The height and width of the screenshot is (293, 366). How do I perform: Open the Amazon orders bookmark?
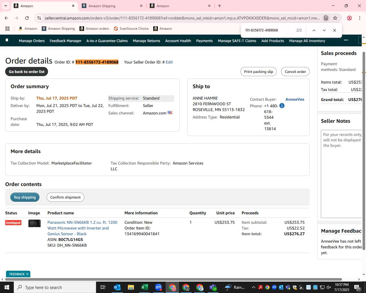94,29
